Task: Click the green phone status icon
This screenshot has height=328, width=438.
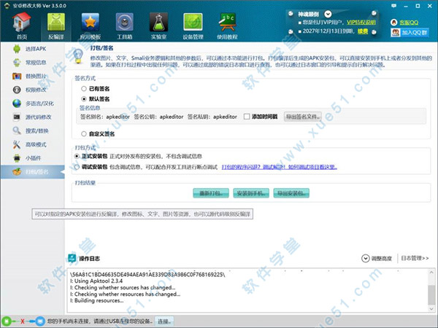Action: click(7, 321)
